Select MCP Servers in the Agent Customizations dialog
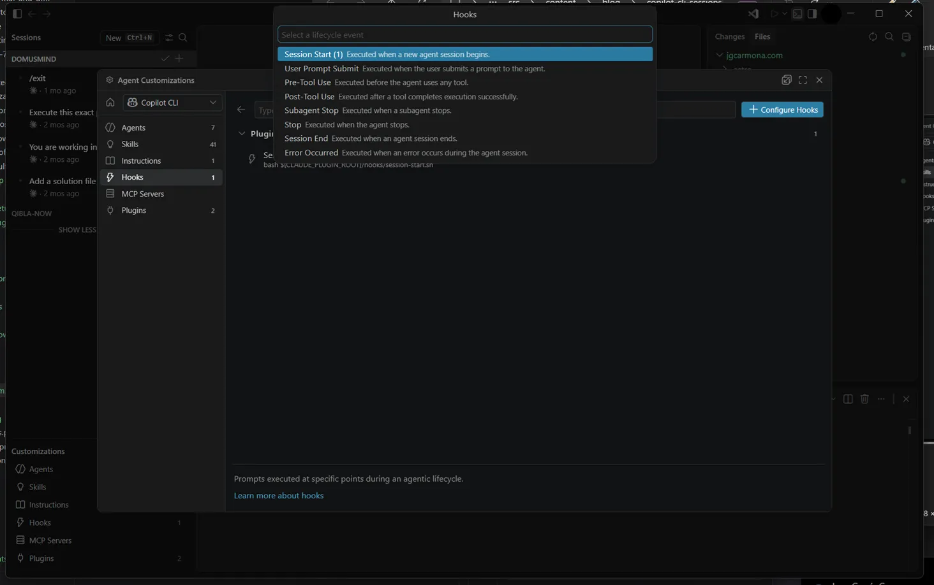934x585 pixels. click(x=161, y=194)
